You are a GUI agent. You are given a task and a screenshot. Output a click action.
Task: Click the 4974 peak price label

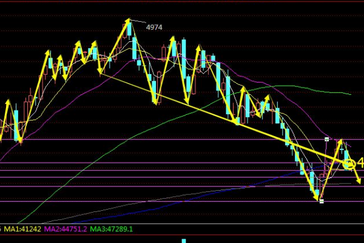coord(154,27)
